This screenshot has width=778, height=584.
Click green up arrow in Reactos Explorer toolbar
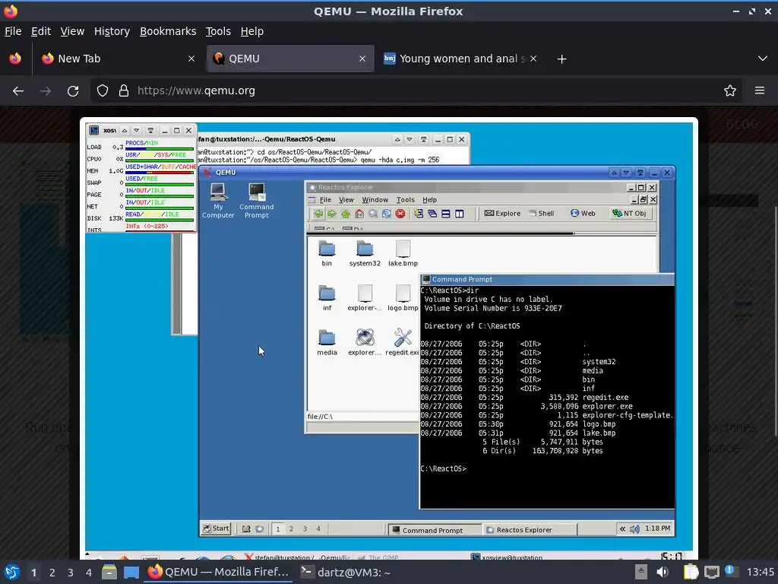[346, 214]
